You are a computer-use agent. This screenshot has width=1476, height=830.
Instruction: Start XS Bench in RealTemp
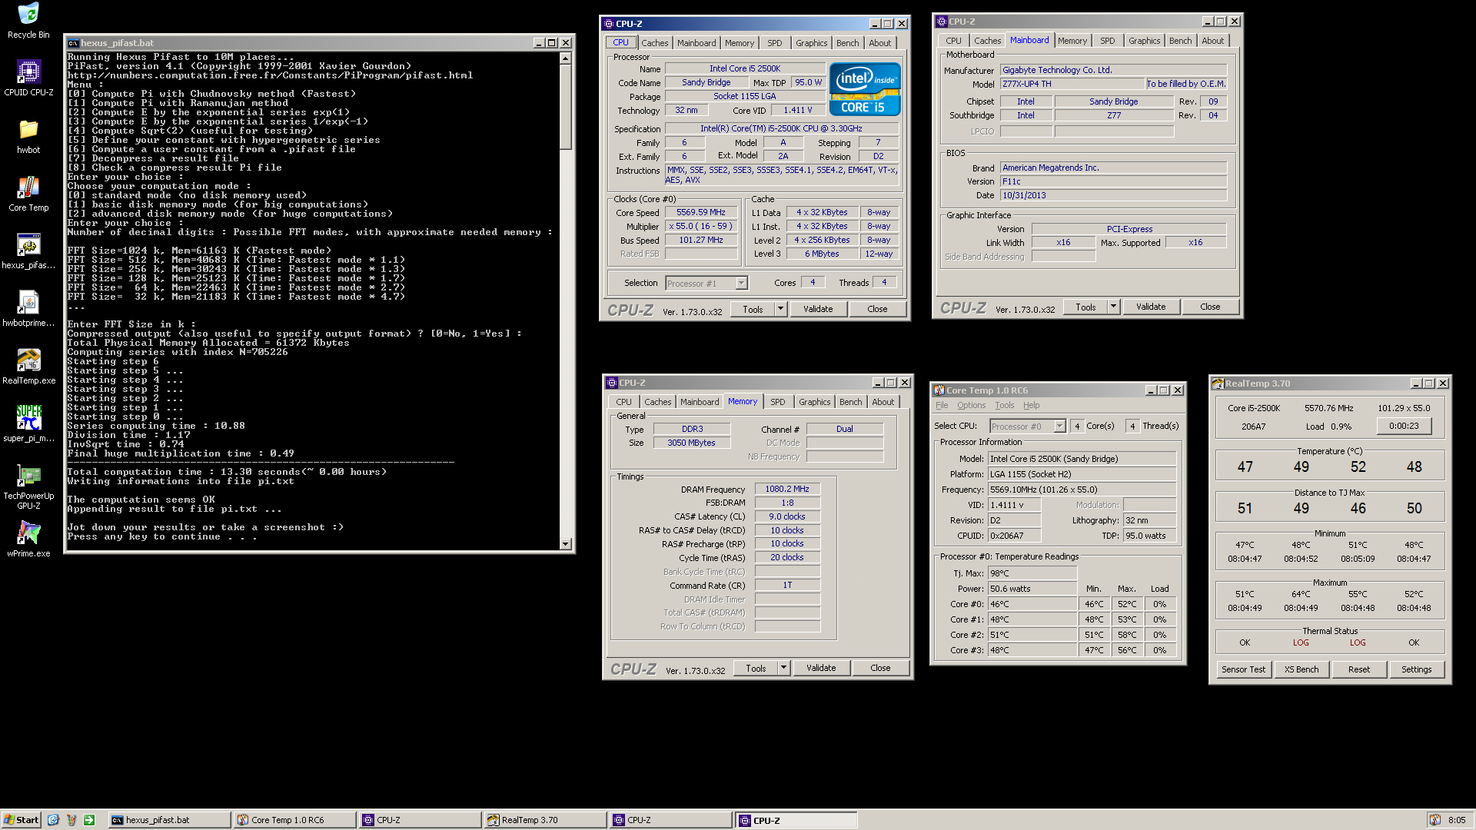[1301, 669]
